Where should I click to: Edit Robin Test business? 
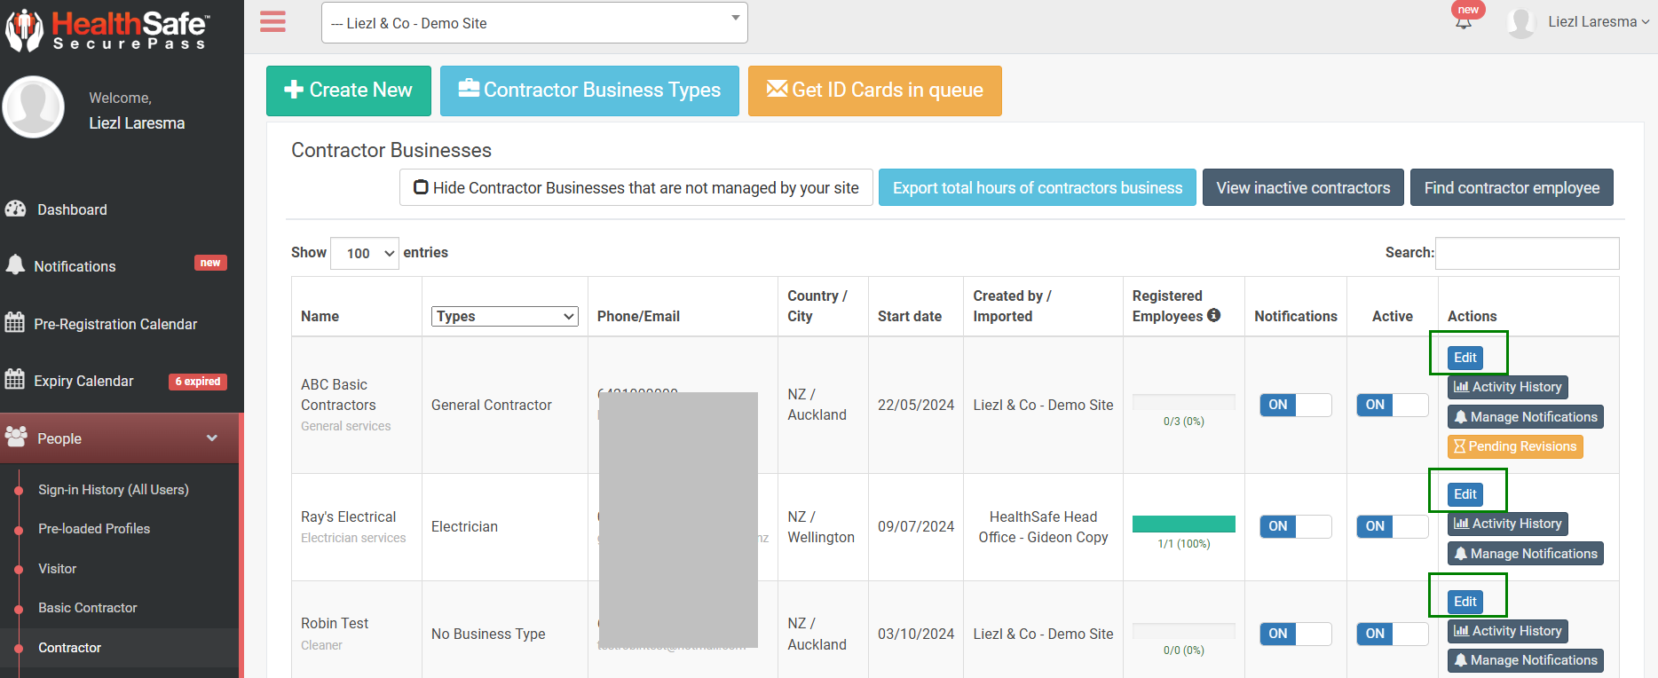[1465, 602]
